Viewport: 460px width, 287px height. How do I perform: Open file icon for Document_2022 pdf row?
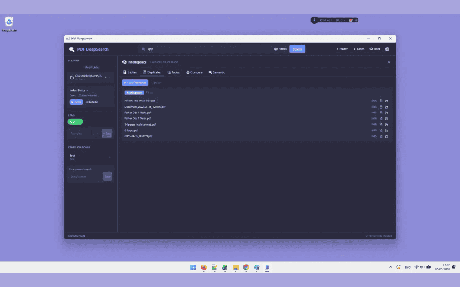point(381,107)
